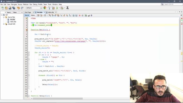Toggle Highlight Search in editor toolbar
The width and height of the screenshot is (183, 103).
pyautogui.click(x=58, y=15)
